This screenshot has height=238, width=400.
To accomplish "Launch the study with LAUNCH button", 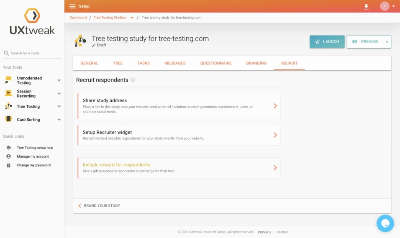I will tap(327, 41).
